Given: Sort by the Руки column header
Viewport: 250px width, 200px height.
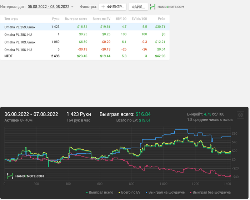Looking at the screenshot, I should pyautogui.click(x=56, y=19).
